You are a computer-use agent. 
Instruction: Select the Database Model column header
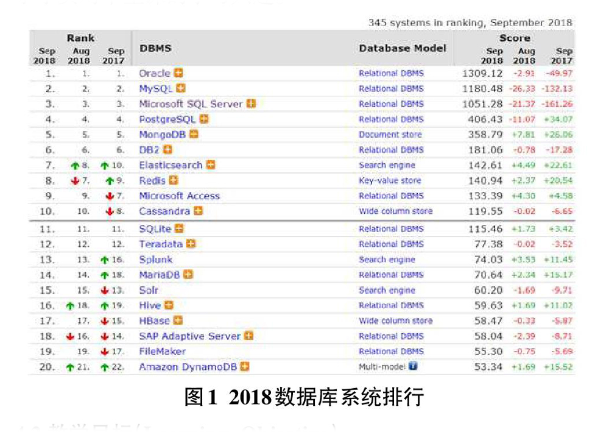[x=403, y=48]
